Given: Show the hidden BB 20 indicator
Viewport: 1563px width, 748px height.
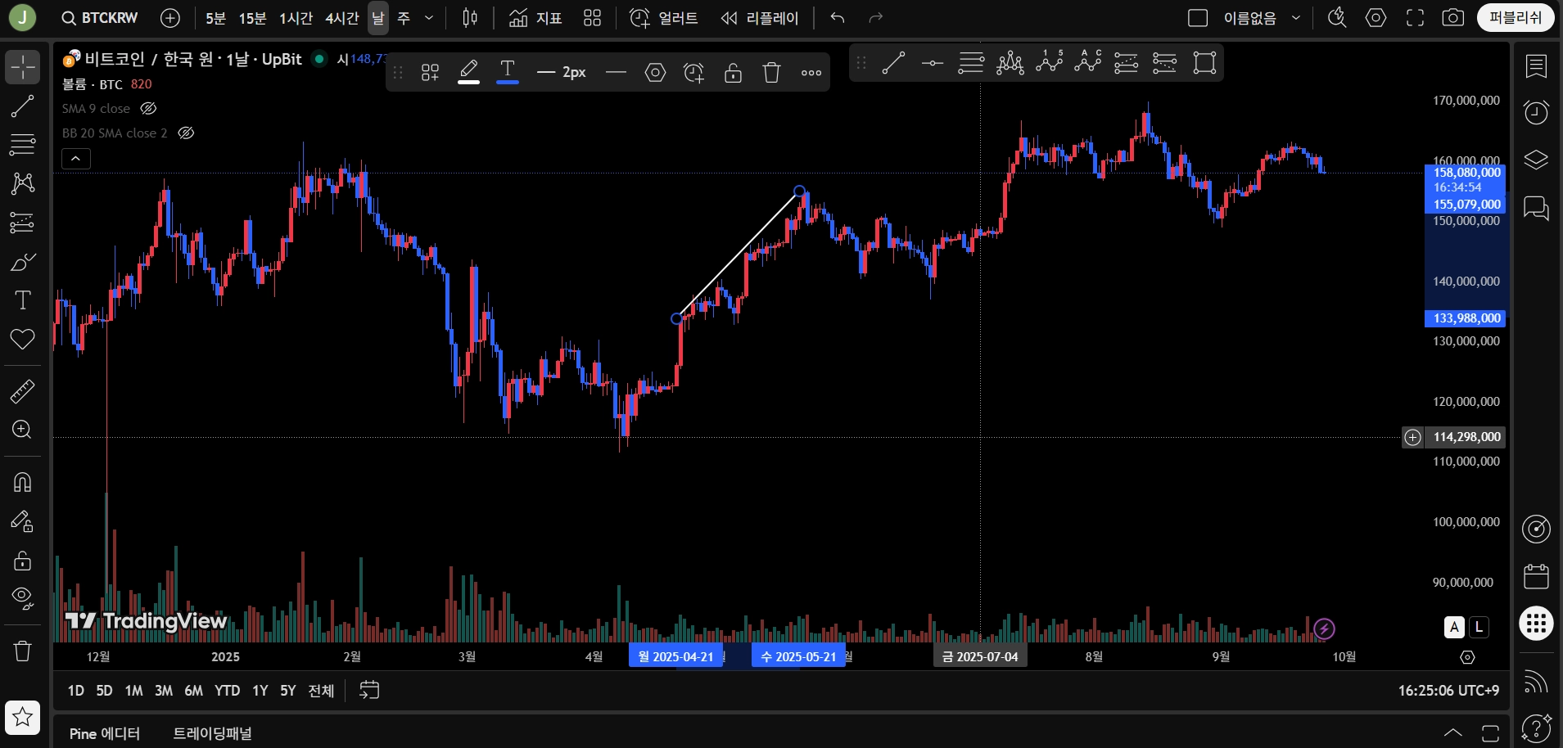Looking at the screenshot, I should click(x=186, y=133).
